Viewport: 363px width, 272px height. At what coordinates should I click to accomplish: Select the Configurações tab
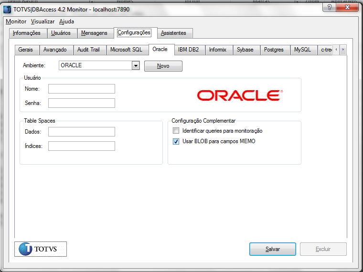coord(136,32)
